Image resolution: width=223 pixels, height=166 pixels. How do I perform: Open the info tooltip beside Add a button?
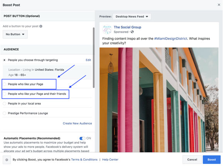(41, 26)
